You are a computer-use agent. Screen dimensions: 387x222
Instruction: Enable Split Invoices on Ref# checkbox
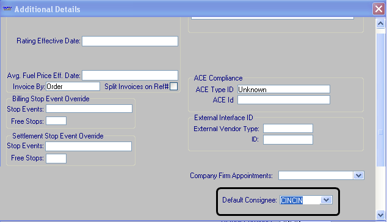click(x=174, y=87)
